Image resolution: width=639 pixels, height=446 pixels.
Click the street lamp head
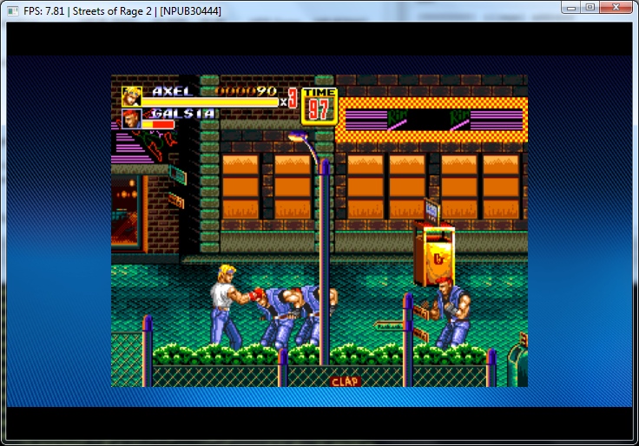[299, 136]
